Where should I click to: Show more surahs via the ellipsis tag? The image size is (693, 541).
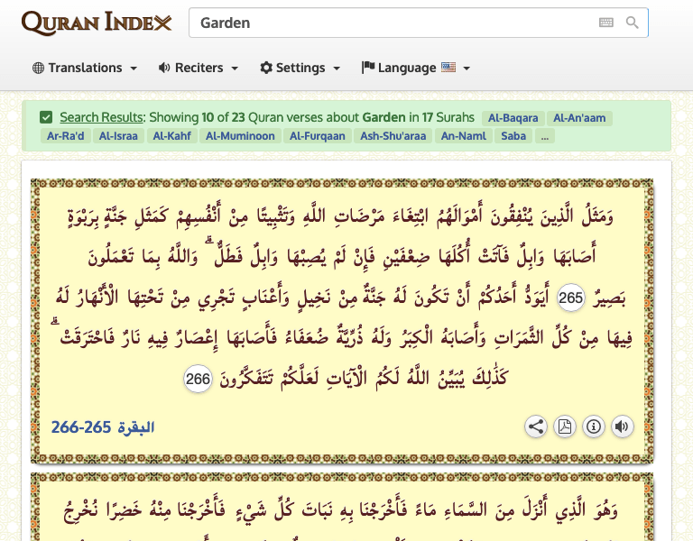[544, 136]
